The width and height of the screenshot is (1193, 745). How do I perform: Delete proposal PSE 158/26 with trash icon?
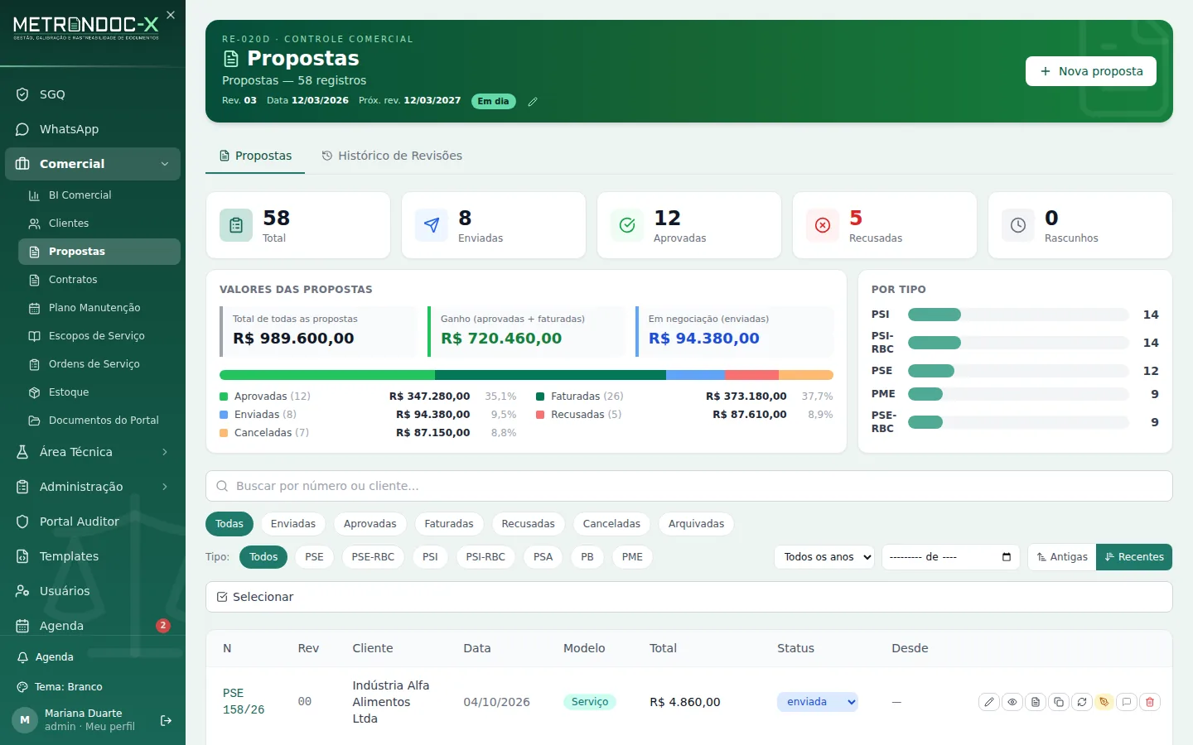tap(1150, 702)
